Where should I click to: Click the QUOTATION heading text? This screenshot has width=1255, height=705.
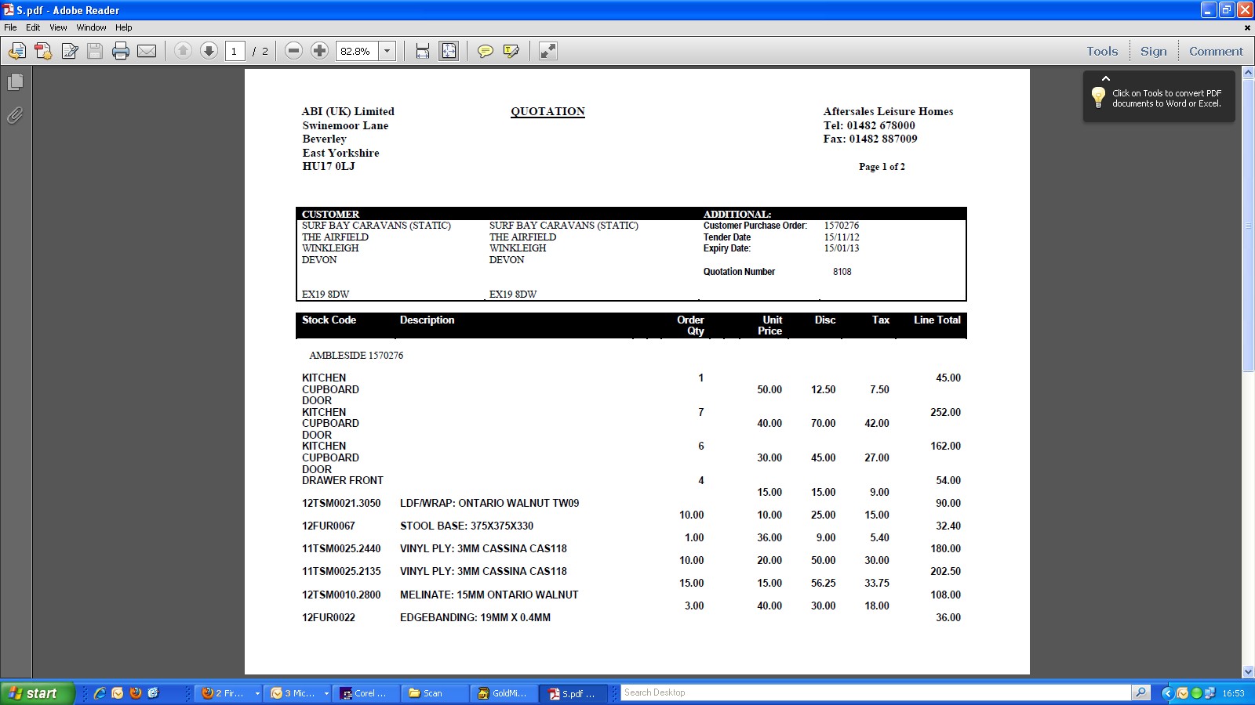tap(547, 111)
